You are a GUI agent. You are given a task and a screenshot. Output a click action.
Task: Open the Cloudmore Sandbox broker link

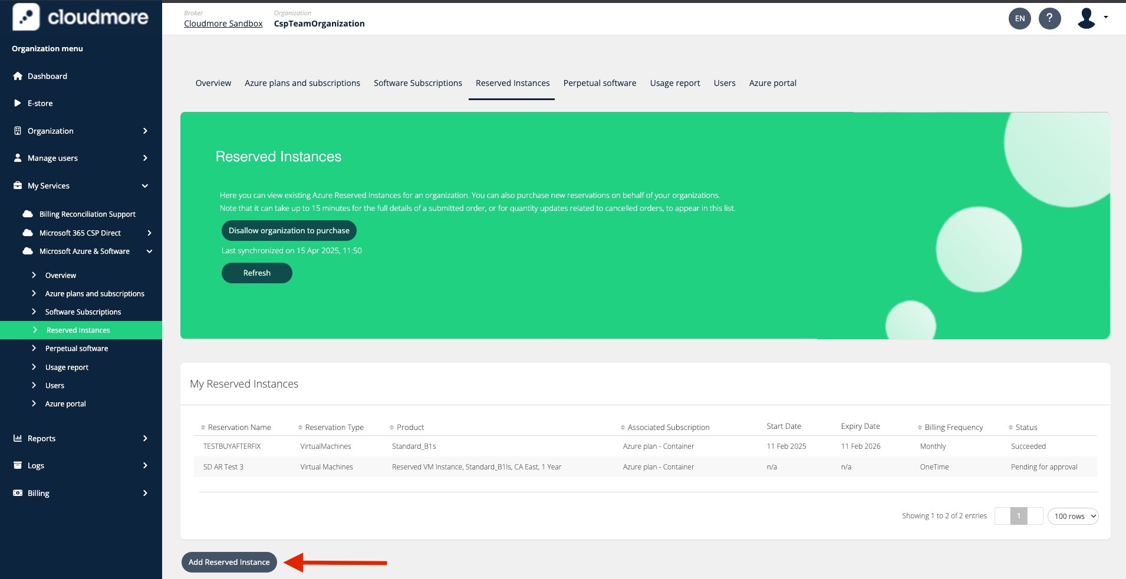(x=223, y=24)
